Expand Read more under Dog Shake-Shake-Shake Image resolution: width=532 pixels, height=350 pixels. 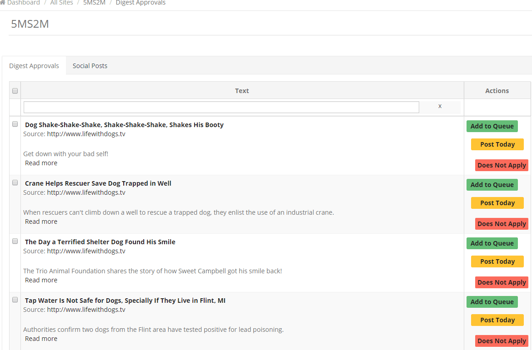tap(41, 163)
